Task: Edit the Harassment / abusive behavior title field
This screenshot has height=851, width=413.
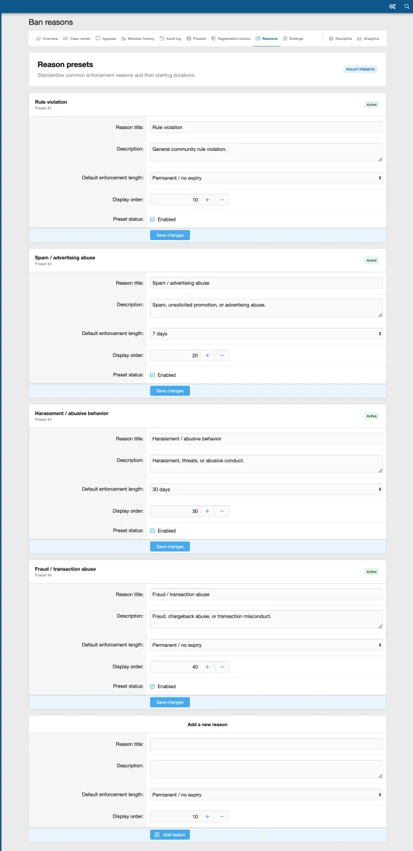Action: tap(266, 438)
